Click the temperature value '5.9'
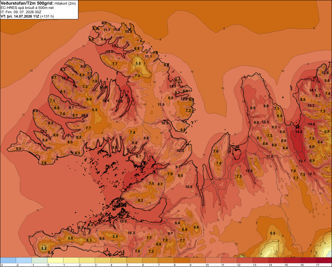The image size is (332, 267). point(115,236)
